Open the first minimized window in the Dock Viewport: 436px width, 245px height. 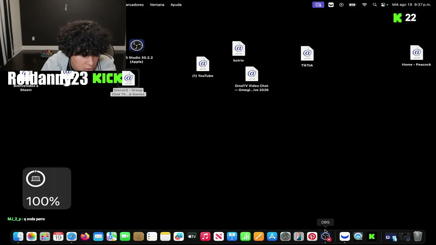pos(391,236)
